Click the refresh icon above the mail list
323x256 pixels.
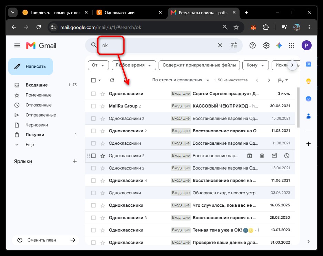pyautogui.click(x=112, y=80)
